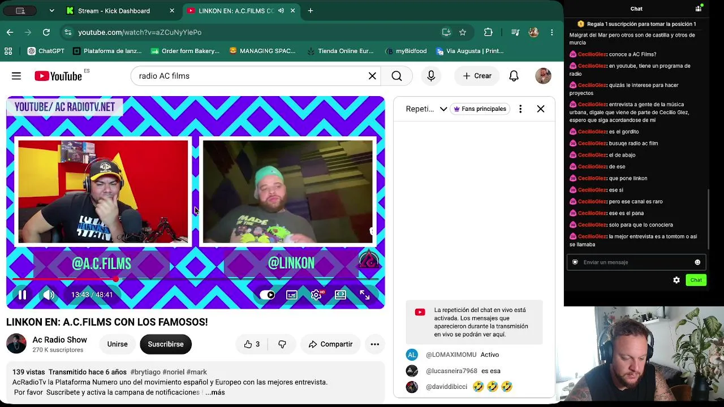Viewport: 724px width, 407px height.
Task: Go back in browser history
Action: [10, 32]
